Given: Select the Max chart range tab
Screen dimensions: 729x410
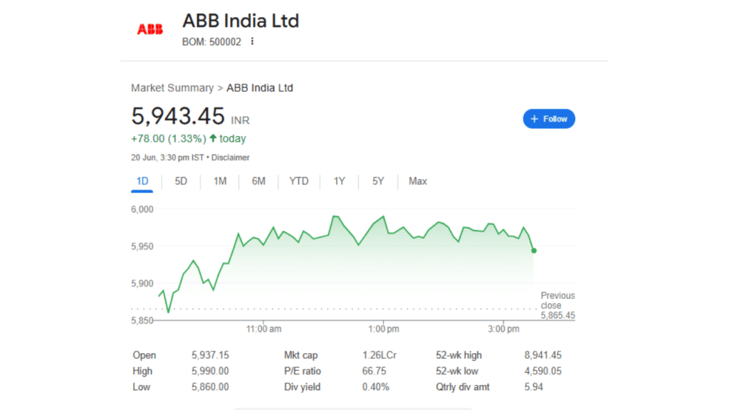Looking at the screenshot, I should (x=417, y=182).
